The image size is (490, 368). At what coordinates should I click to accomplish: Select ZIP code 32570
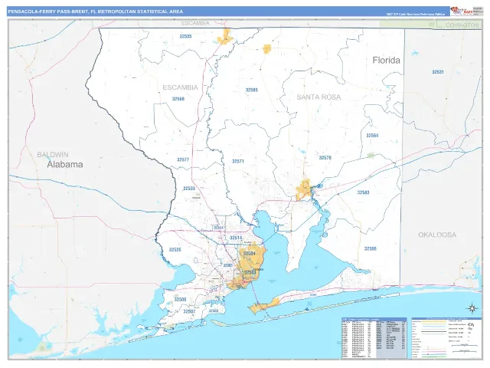(325, 158)
